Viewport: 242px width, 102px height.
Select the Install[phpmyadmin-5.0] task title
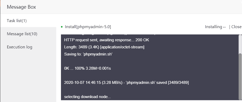tap(88, 27)
